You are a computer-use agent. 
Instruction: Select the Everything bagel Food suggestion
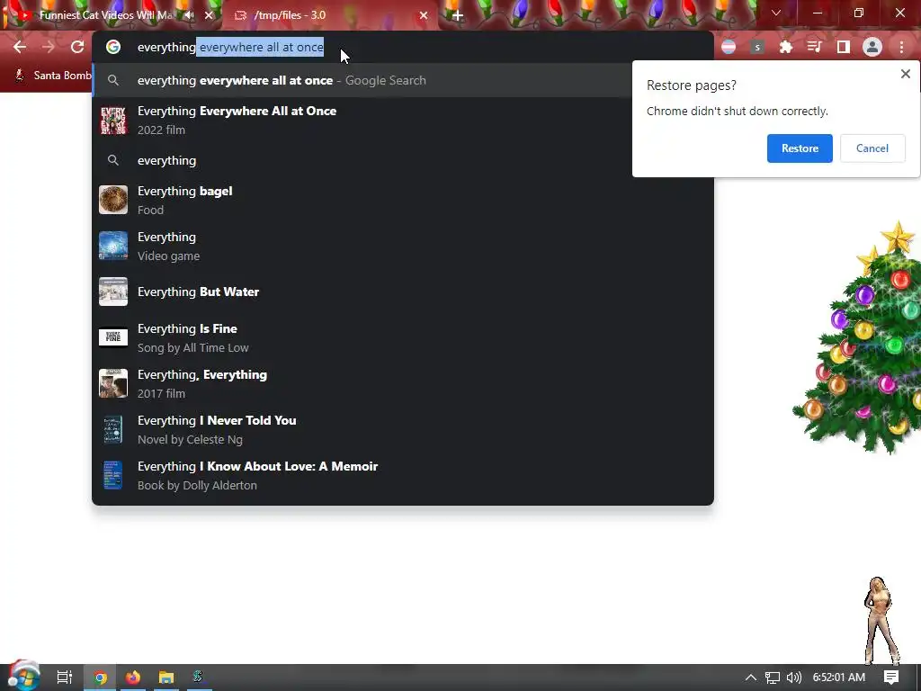tap(403, 201)
